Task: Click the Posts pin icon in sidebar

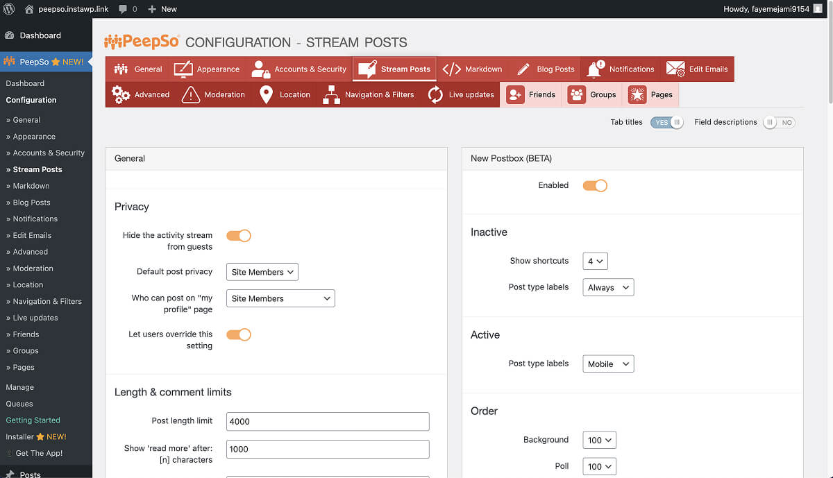Action: click(x=10, y=475)
